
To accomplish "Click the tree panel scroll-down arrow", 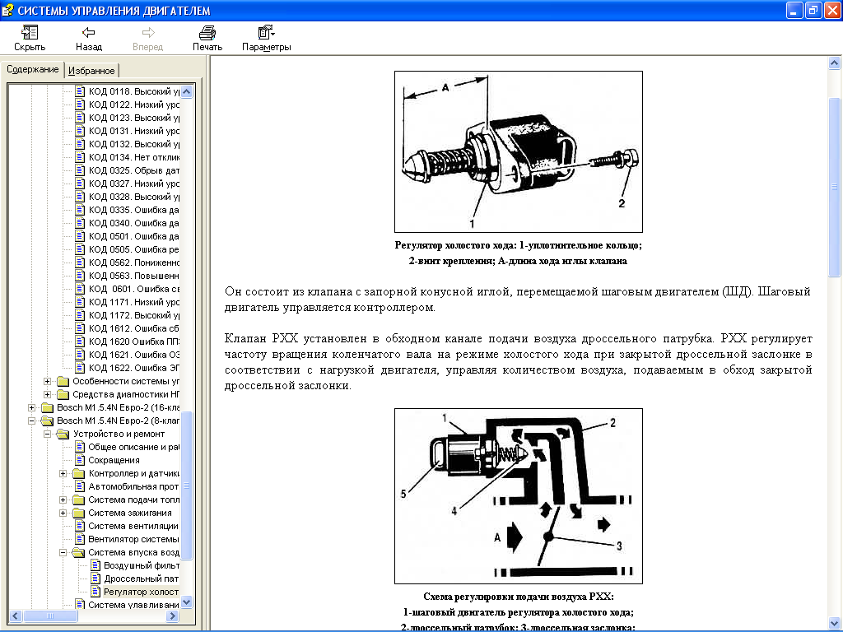I will [187, 602].
